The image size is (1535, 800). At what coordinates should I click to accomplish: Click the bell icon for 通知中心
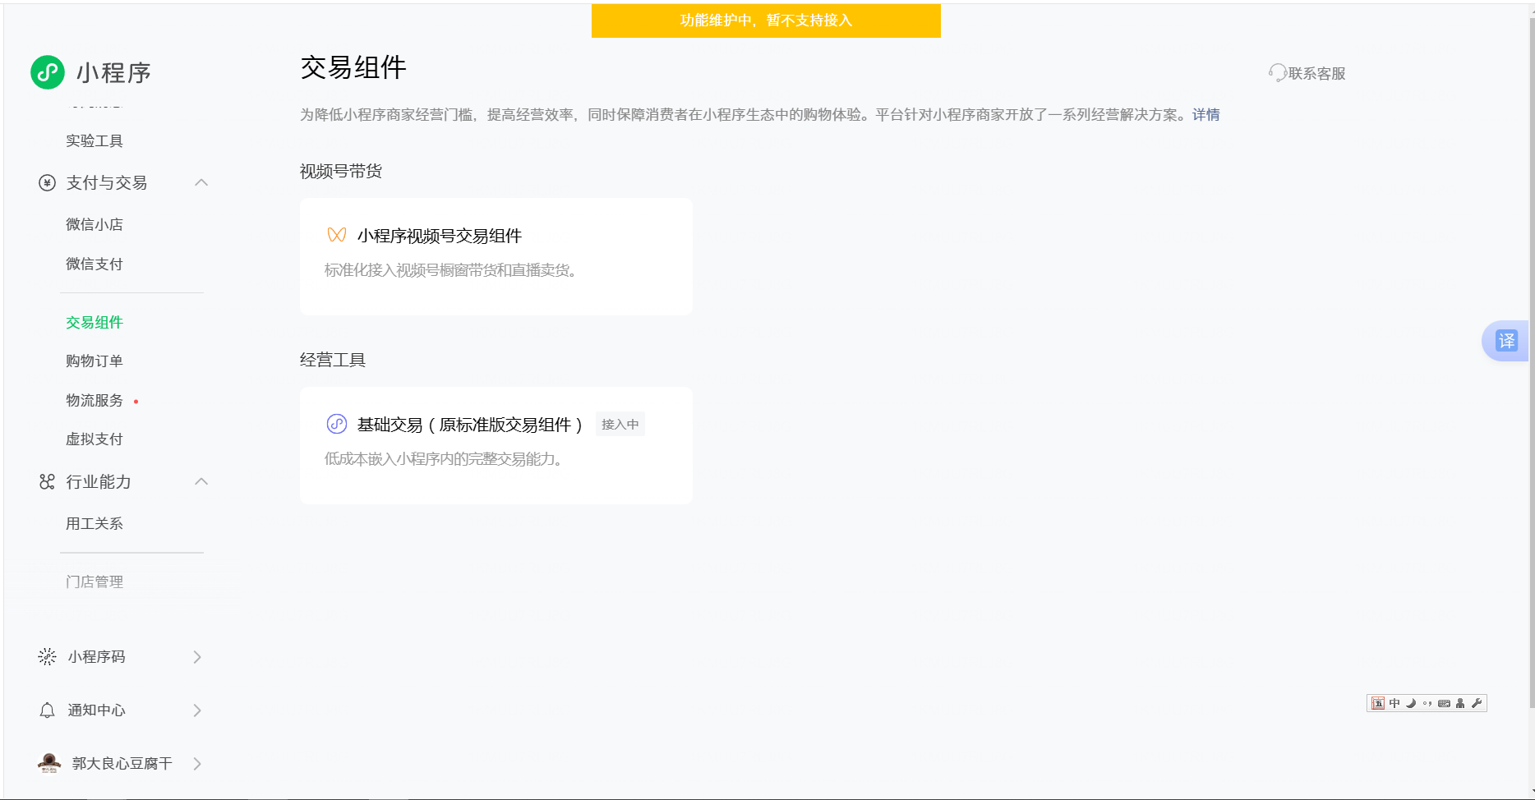point(47,710)
